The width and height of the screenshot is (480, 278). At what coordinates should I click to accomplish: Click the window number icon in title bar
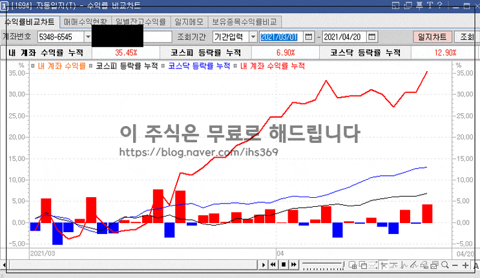click(x=4, y=6)
